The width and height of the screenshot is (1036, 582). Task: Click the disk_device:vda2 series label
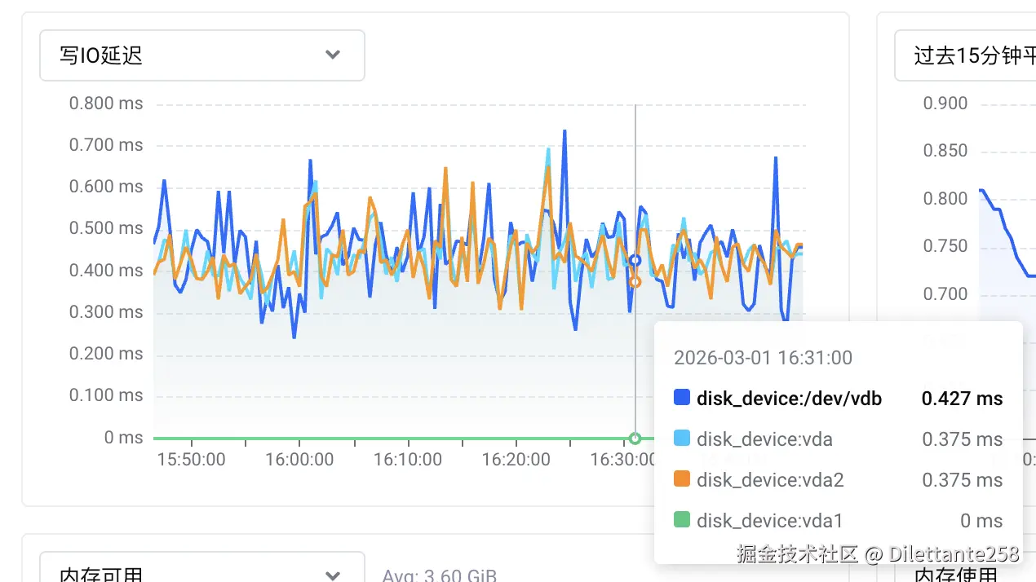[769, 480]
